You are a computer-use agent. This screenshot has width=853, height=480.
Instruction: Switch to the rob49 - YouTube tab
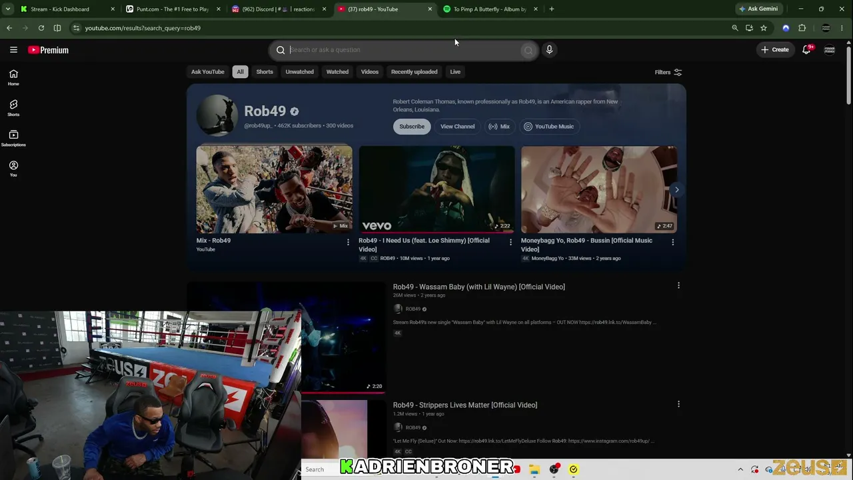[385, 9]
